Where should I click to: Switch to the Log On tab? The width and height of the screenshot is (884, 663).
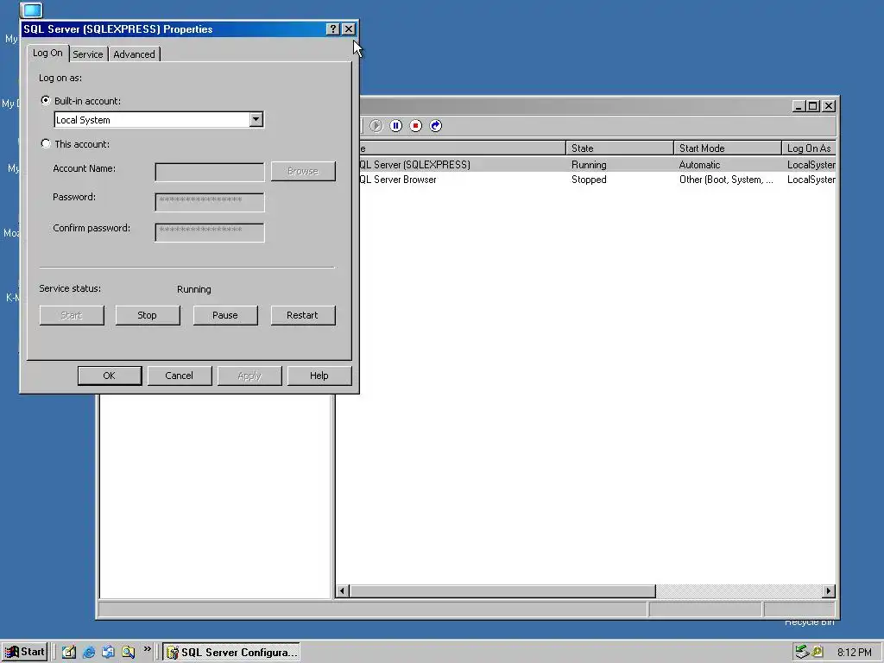click(x=47, y=53)
